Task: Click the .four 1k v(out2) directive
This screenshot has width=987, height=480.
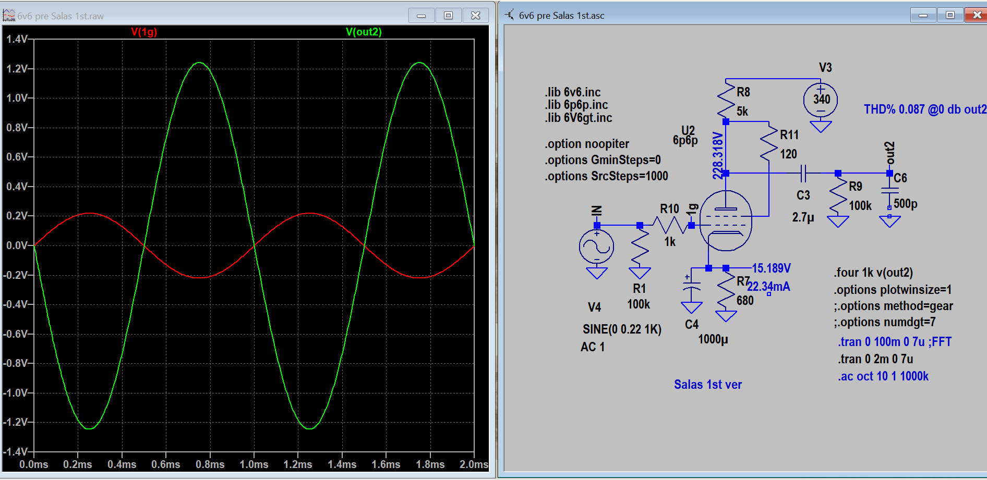Action: [x=873, y=273]
